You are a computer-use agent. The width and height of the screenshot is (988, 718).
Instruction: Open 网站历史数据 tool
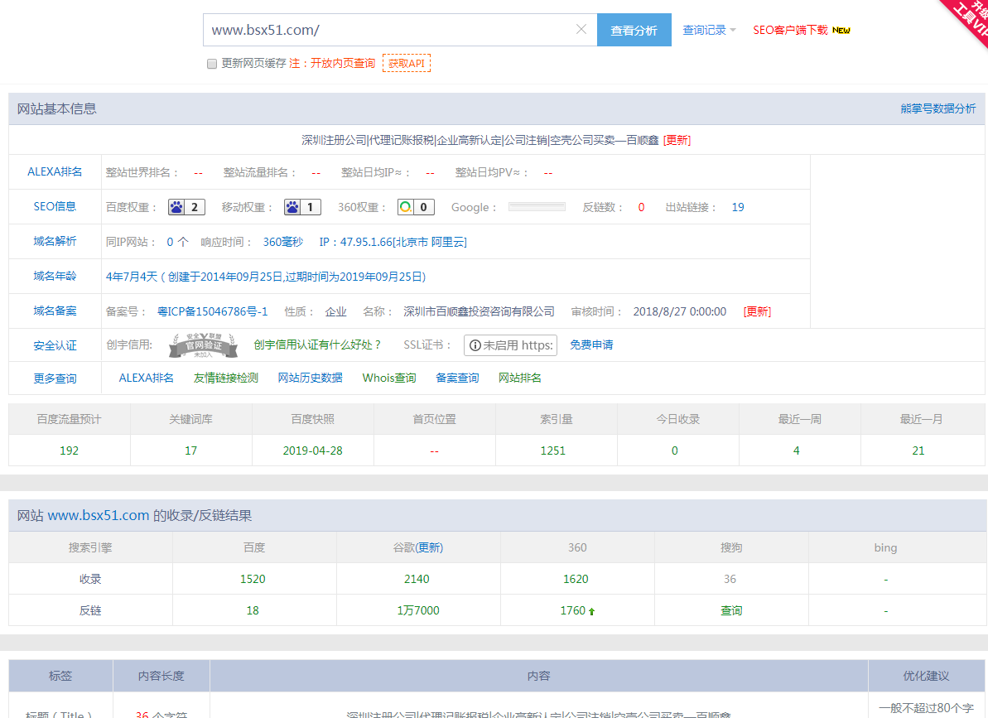click(310, 378)
